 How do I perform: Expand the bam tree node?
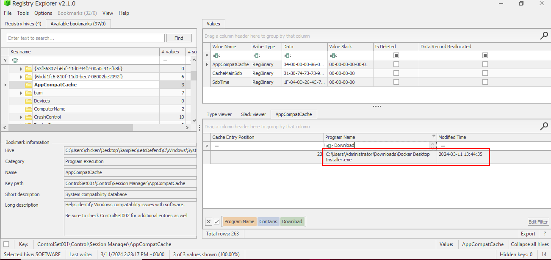pos(21,93)
